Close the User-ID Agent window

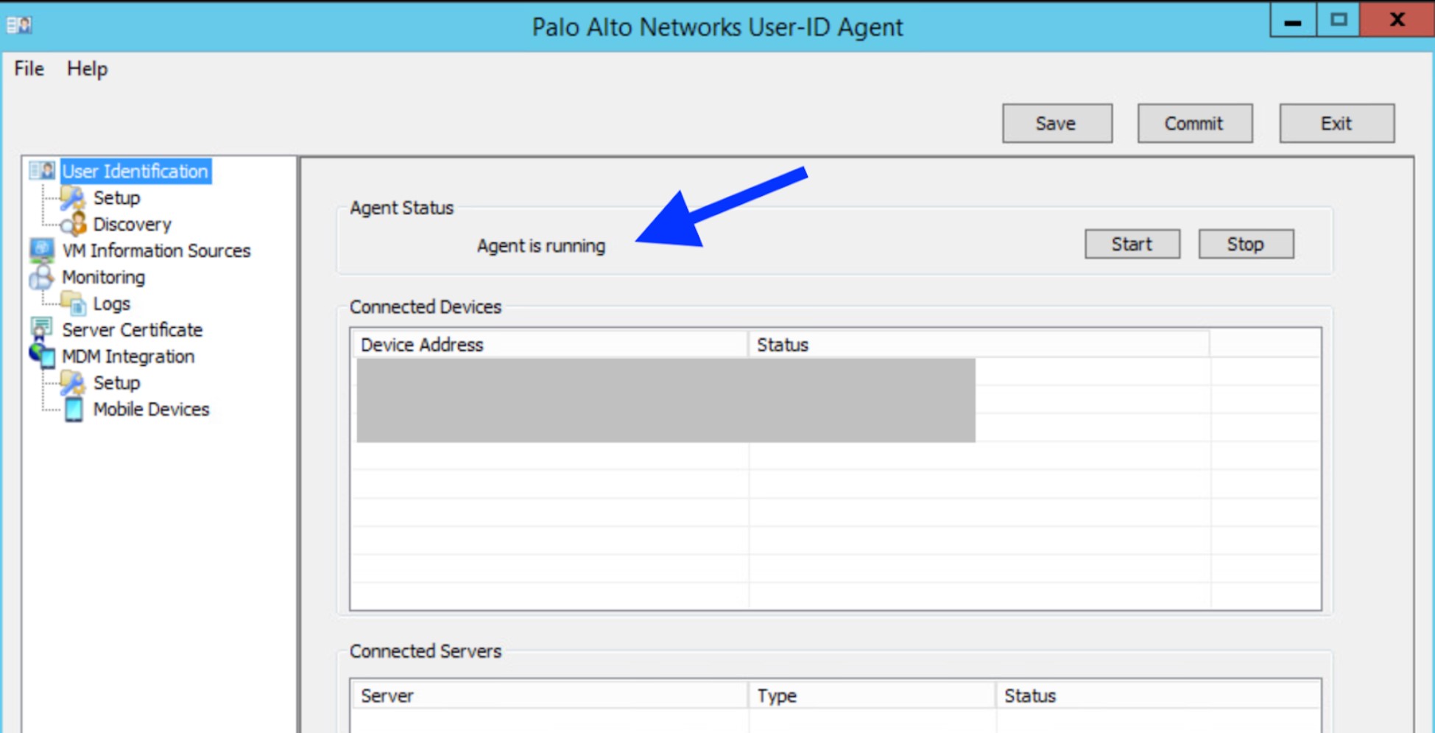pyautogui.click(x=1397, y=21)
